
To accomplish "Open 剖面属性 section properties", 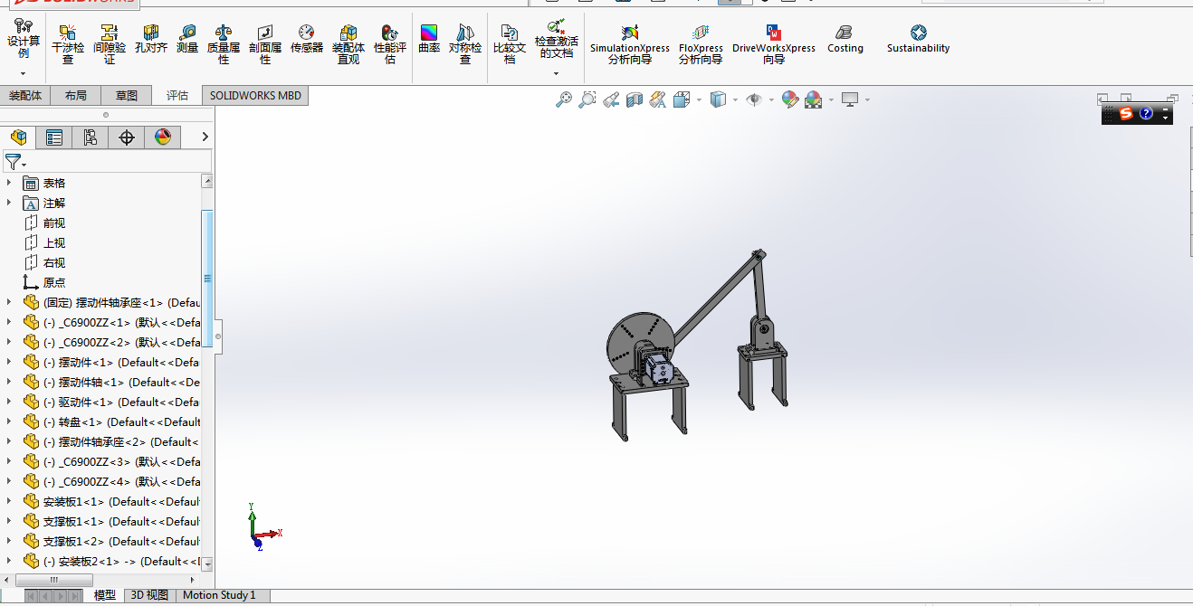I will (x=265, y=45).
